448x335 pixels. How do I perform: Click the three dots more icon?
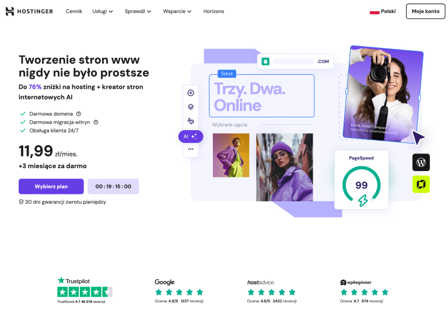191,149
